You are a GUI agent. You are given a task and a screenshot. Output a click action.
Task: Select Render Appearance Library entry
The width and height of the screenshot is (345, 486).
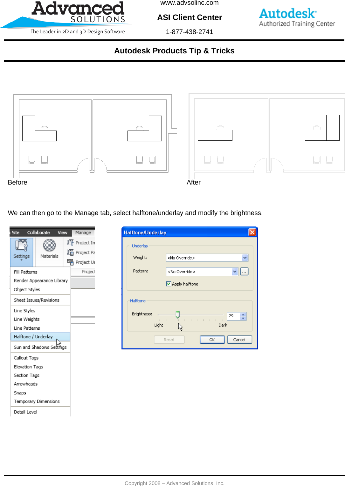40,280
